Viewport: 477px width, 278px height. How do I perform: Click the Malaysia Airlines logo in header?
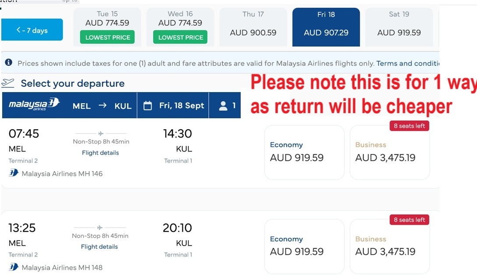pos(34,105)
